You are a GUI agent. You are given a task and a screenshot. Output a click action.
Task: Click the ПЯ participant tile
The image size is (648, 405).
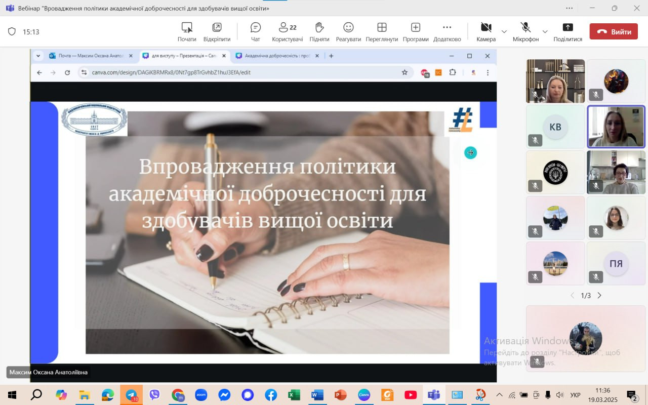(616, 263)
